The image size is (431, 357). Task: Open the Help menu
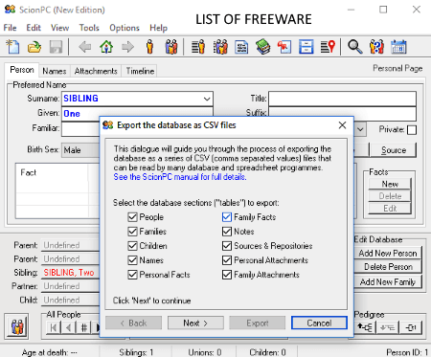[158, 28]
